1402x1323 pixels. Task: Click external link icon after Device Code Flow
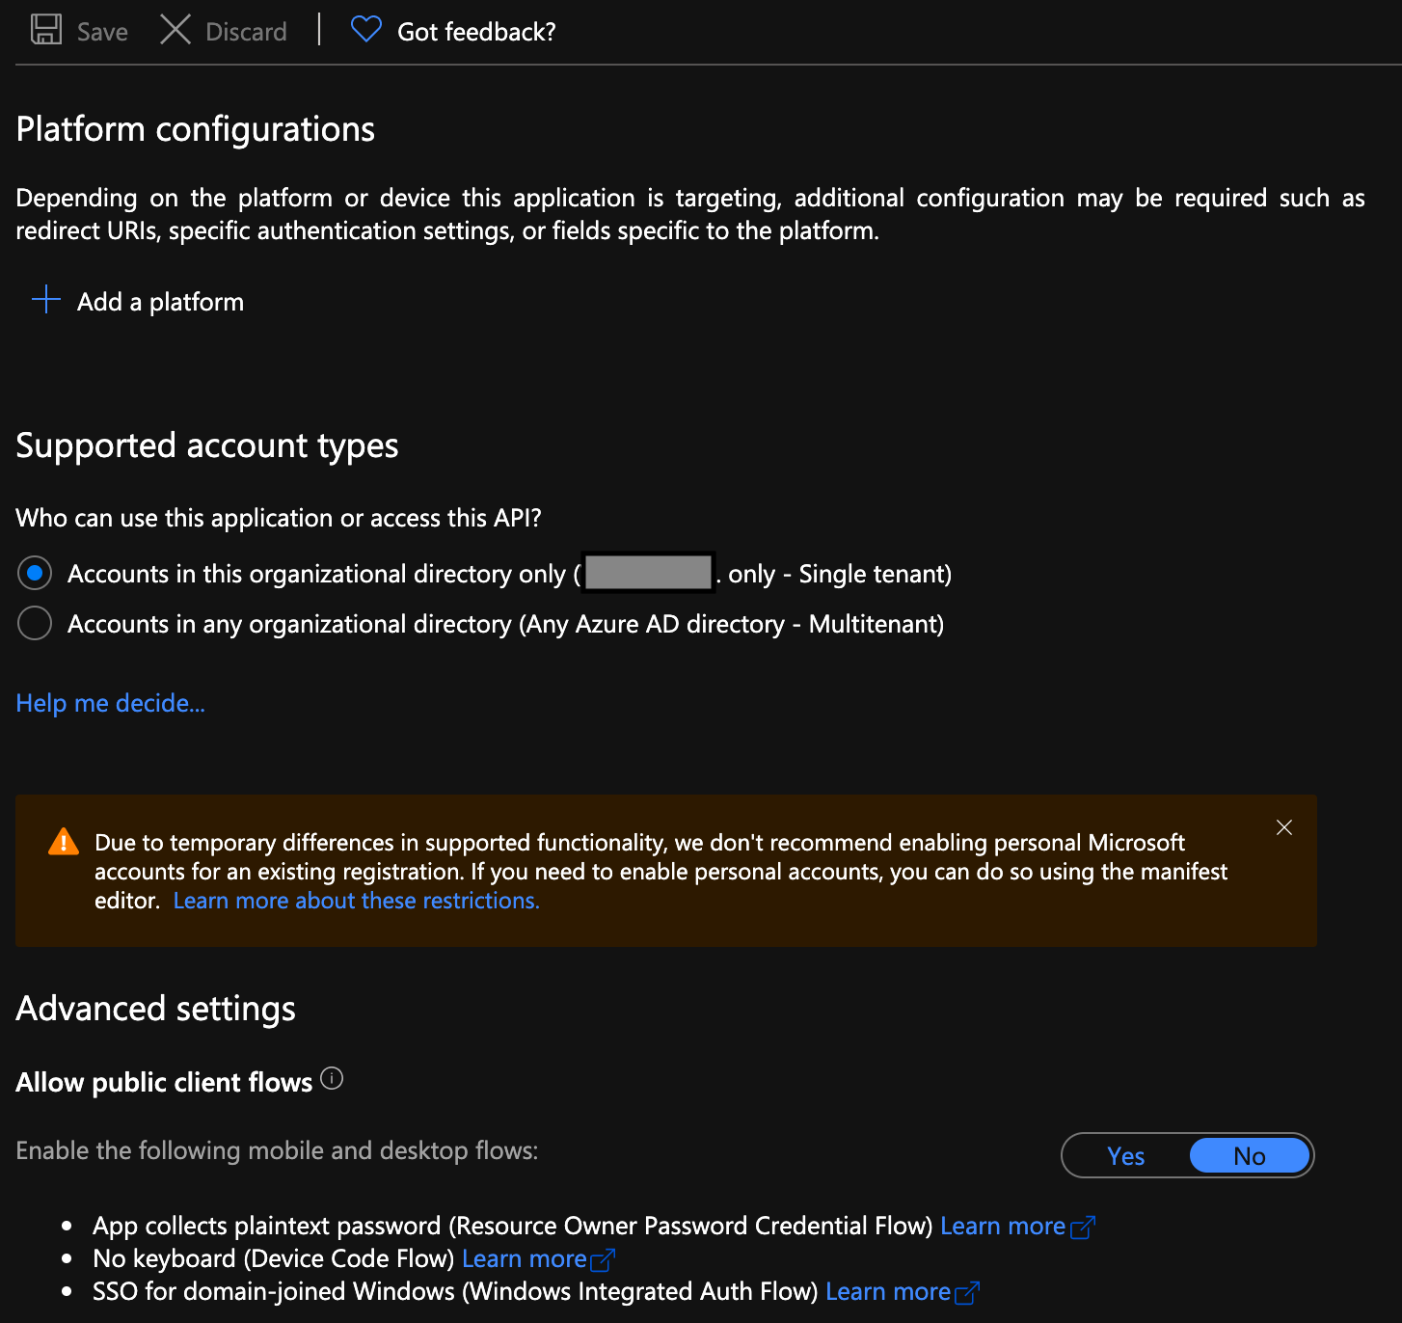(603, 1260)
